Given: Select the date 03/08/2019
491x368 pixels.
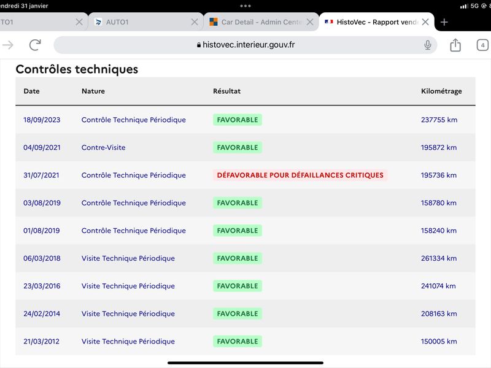Looking at the screenshot, I should point(42,203).
